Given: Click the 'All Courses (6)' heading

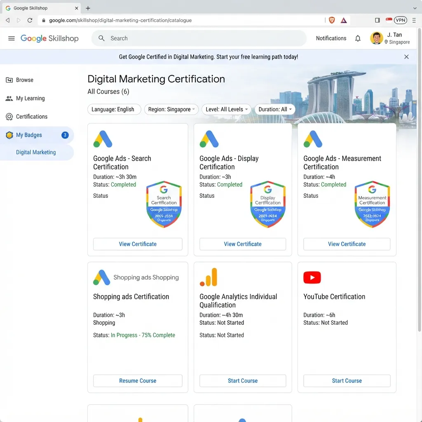Looking at the screenshot, I should (108, 91).
